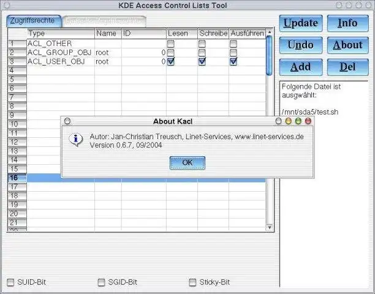Click OK in the About Kacl dialog
Image resolution: width=375 pixels, height=294 pixels.
(187, 163)
